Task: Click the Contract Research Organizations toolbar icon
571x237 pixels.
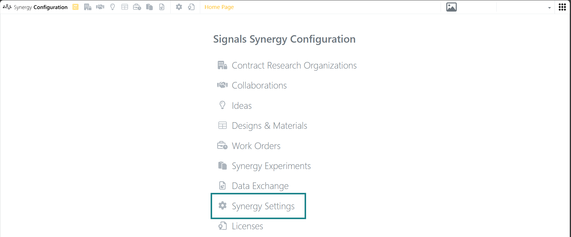Action: pyautogui.click(x=88, y=7)
